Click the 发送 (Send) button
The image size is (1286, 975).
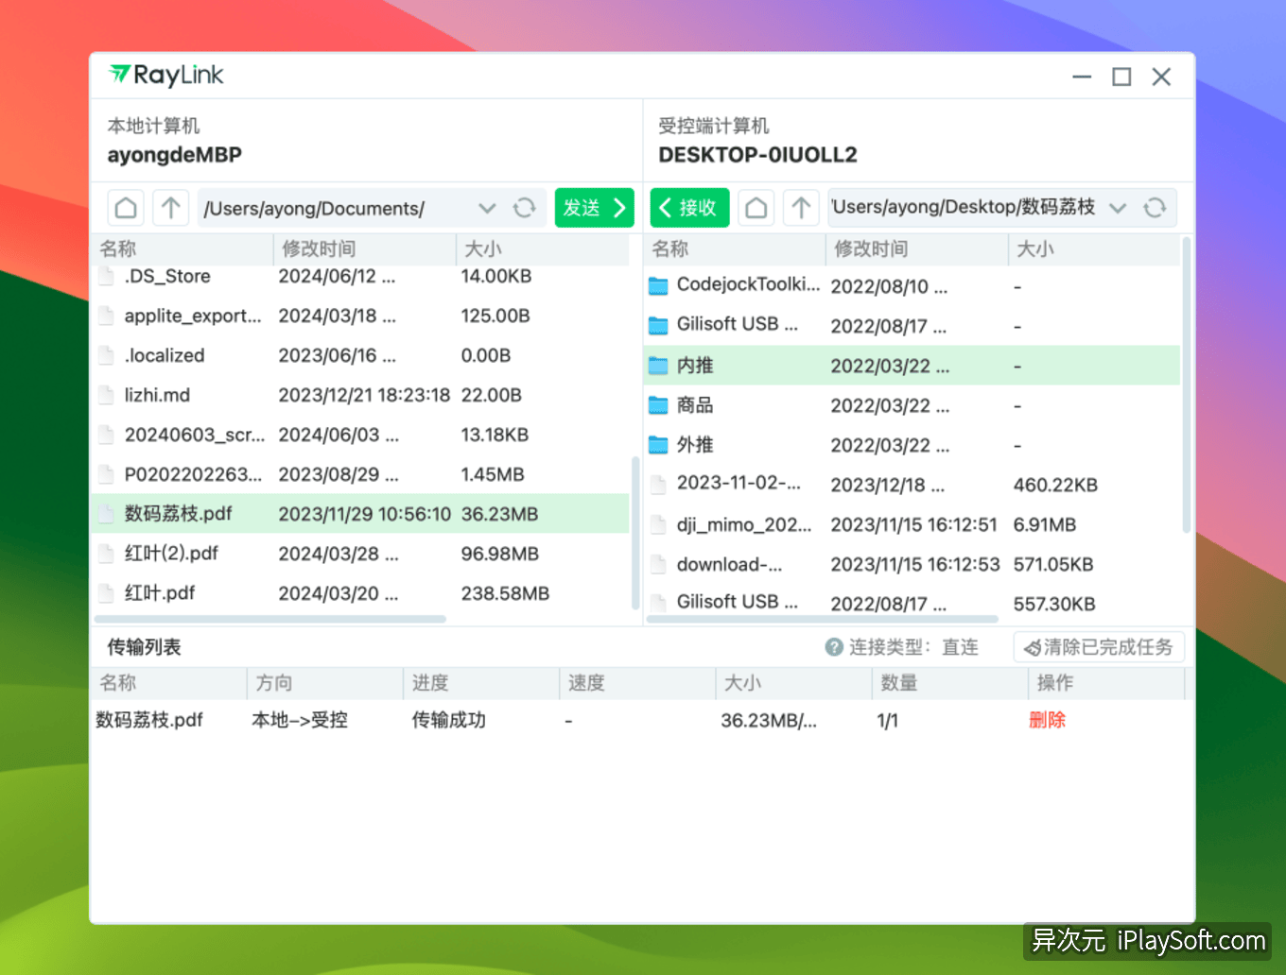[x=594, y=208]
